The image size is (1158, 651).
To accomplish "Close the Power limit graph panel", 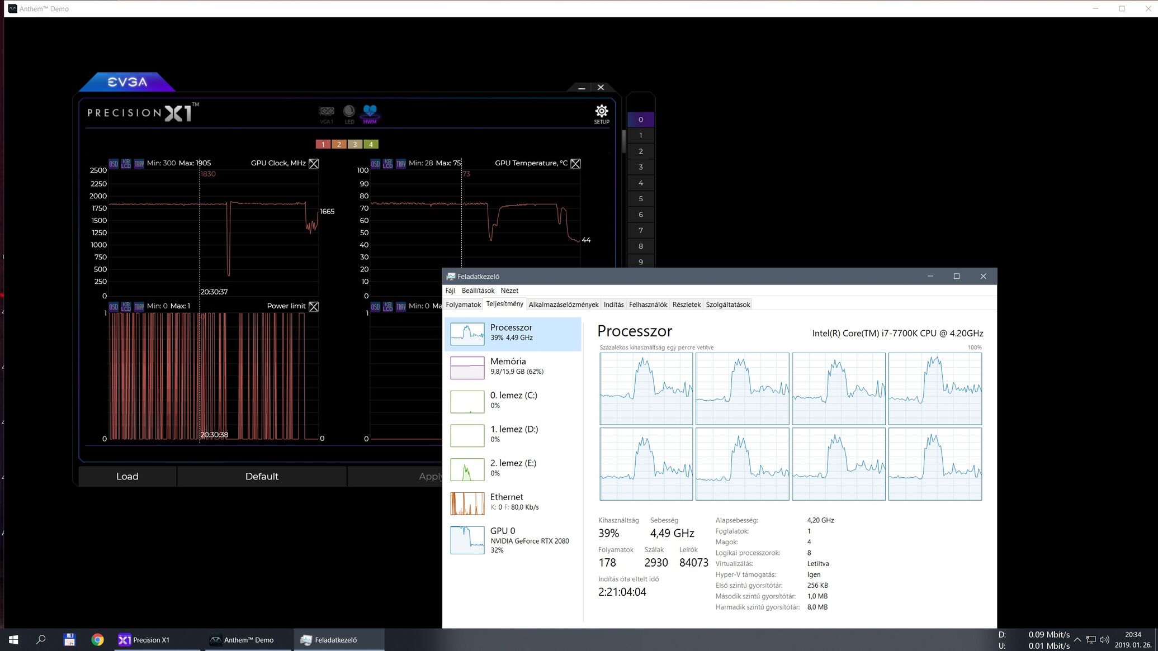I will (314, 306).
